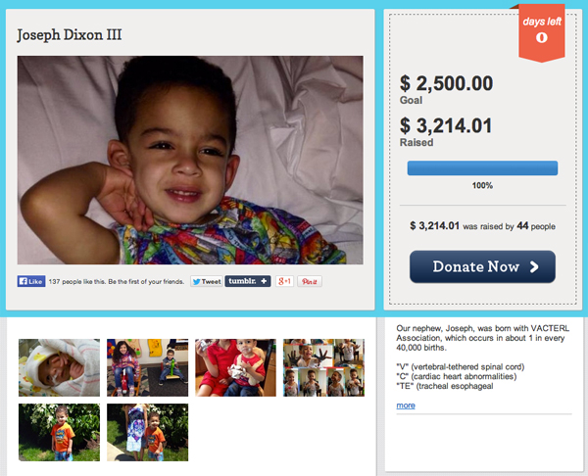The image size is (588, 476).
Task: Click the days left ribbon badge
Action: click(542, 32)
